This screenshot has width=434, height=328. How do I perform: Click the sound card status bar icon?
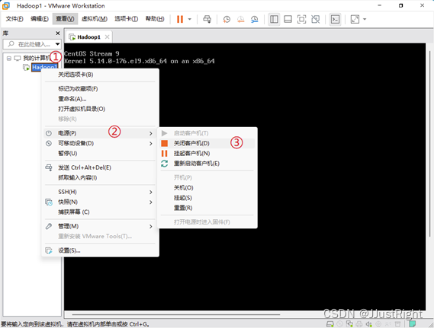point(368,324)
